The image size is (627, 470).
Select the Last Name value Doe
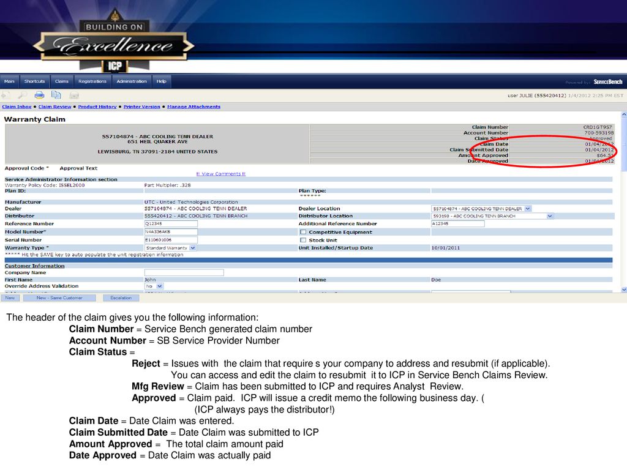[x=436, y=280]
